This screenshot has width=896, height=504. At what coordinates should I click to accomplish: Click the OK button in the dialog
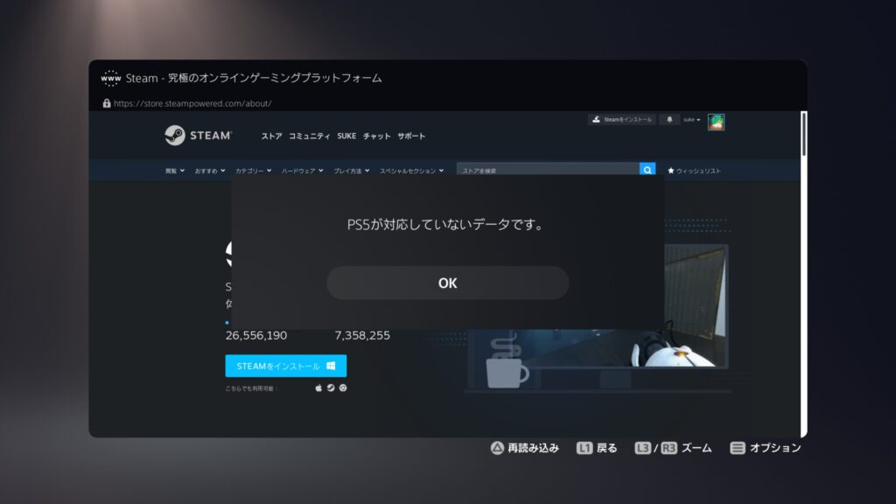(447, 283)
